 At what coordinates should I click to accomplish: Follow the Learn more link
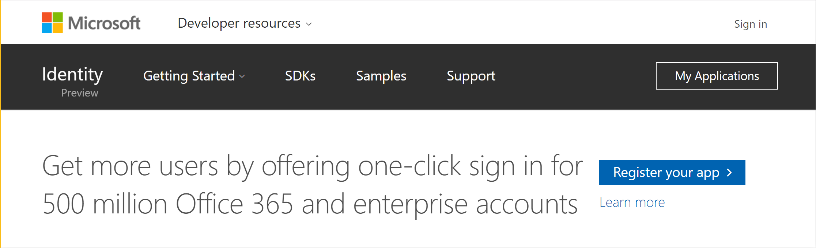point(632,202)
